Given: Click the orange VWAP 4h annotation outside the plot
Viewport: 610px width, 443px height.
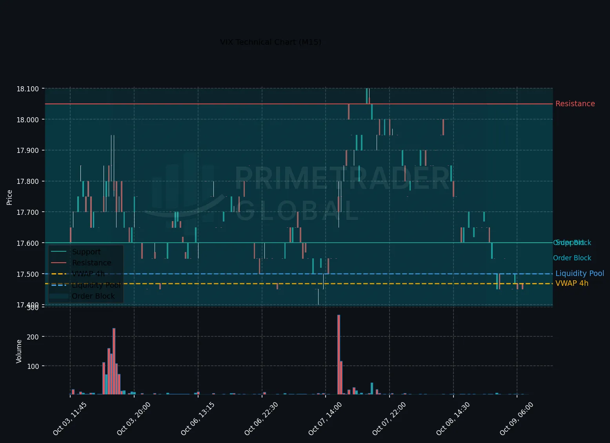Looking at the screenshot, I should point(572,283).
